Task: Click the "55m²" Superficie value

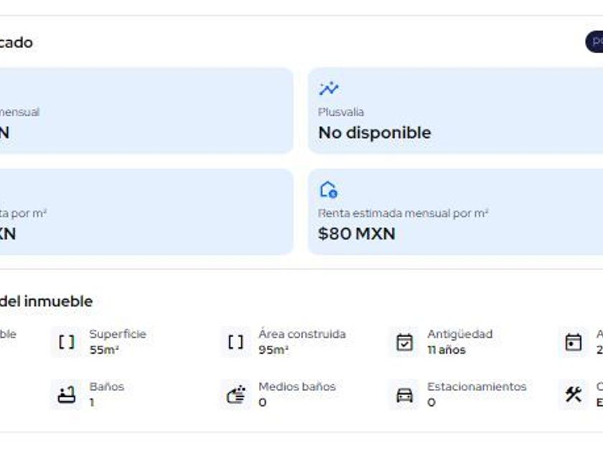Action: (104, 350)
